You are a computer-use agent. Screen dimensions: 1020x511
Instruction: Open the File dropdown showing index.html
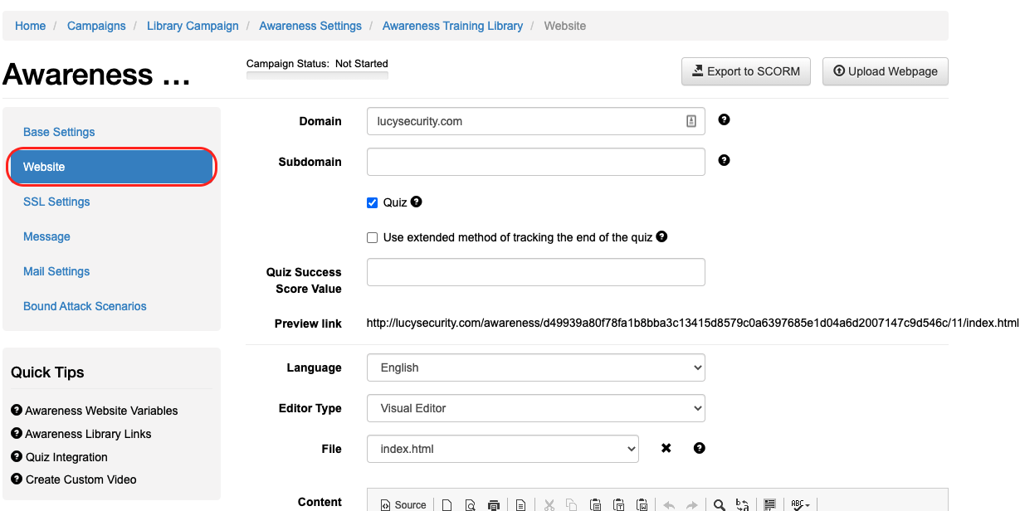pos(503,449)
